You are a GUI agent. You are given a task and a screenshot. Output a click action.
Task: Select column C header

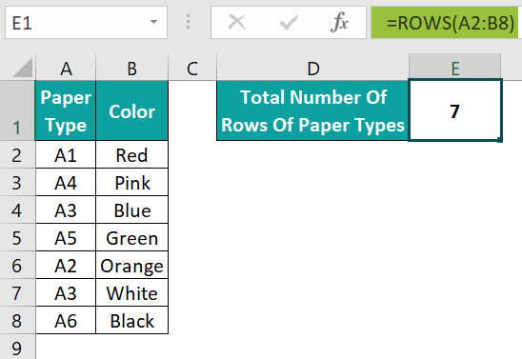click(x=192, y=68)
